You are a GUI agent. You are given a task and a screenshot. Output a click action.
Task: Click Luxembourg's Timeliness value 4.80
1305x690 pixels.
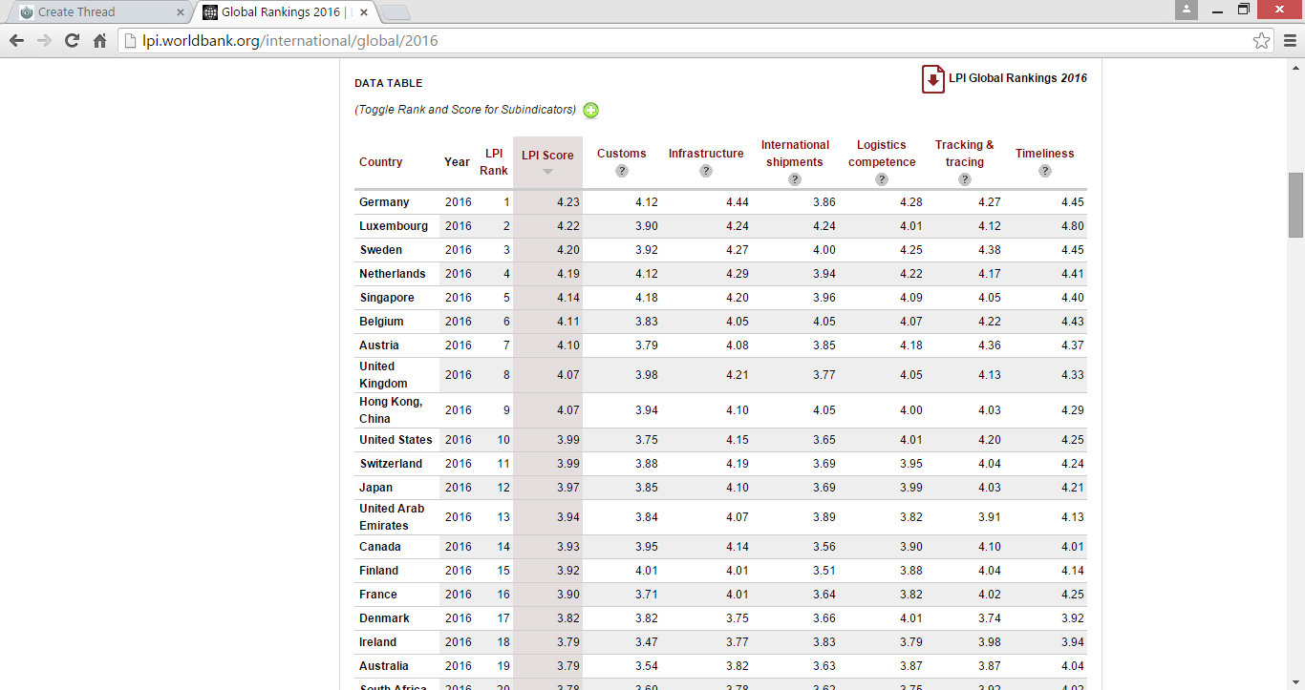(x=1073, y=226)
